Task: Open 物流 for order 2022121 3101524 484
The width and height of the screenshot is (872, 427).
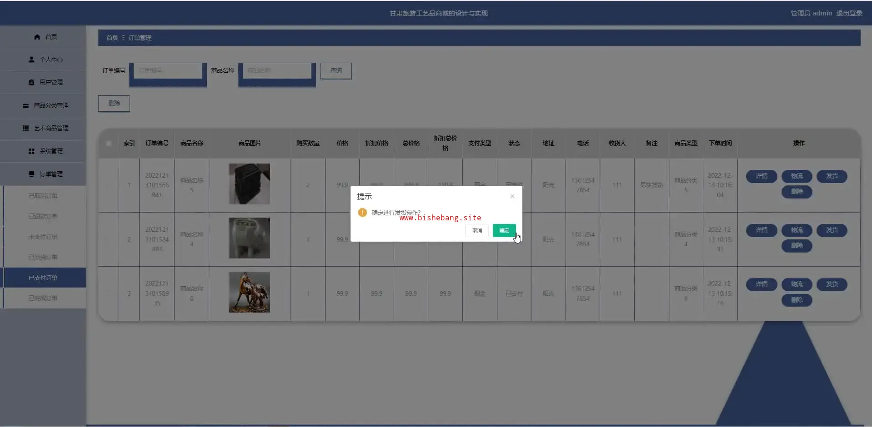Action: click(x=797, y=230)
